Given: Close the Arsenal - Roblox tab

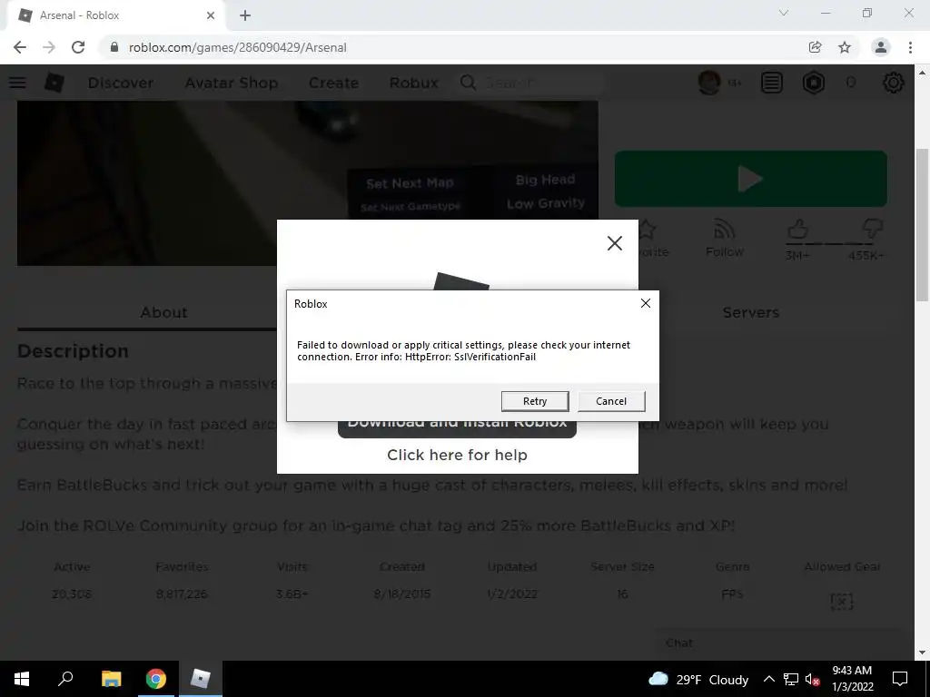Looking at the screenshot, I should tap(211, 16).
